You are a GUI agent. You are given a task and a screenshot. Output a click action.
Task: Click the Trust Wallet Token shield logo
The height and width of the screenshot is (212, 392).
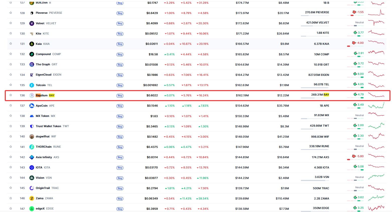[32, 126]
